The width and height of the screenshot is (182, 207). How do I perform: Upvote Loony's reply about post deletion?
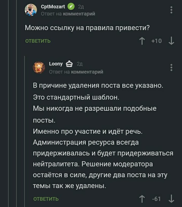pyautogui.click(x=142, y=199)
